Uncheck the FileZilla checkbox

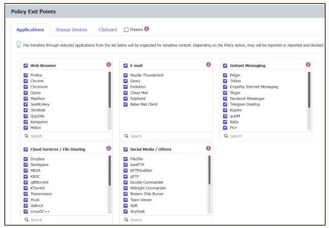click(x=125, y=159)
